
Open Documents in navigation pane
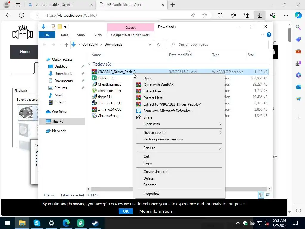point(63,81)
